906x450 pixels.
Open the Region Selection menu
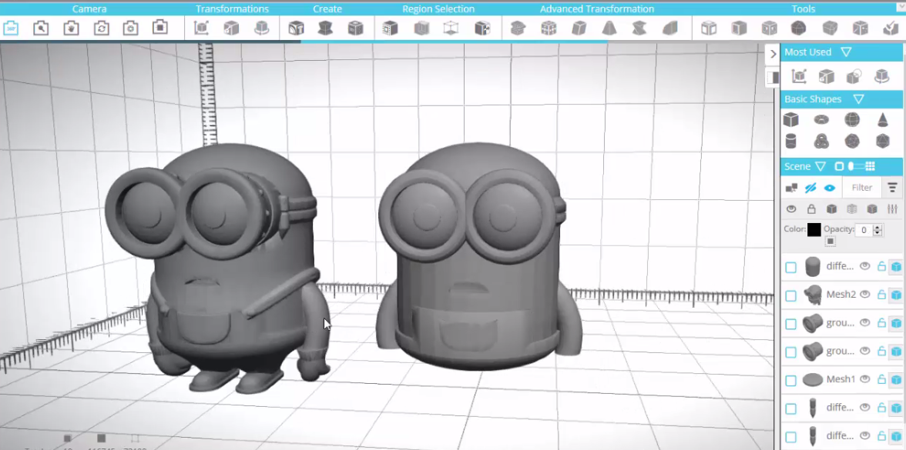(438, 8)
